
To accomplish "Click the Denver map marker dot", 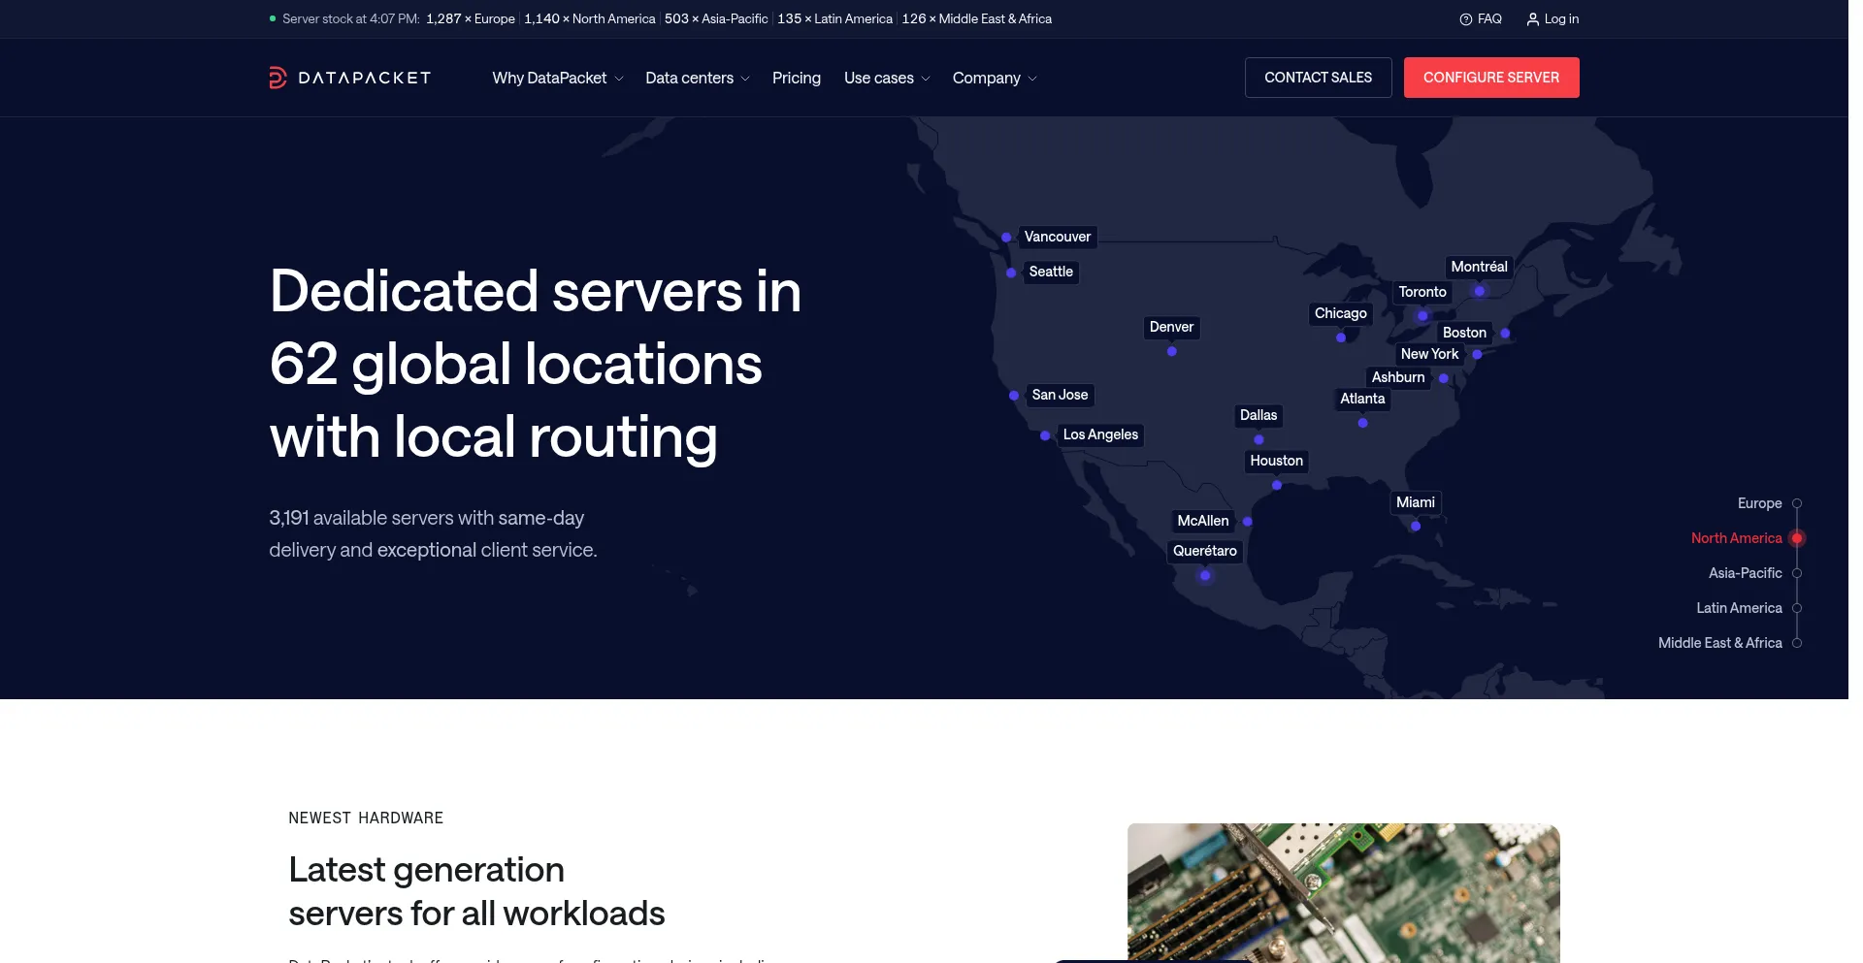I will tap(1171, 351).
